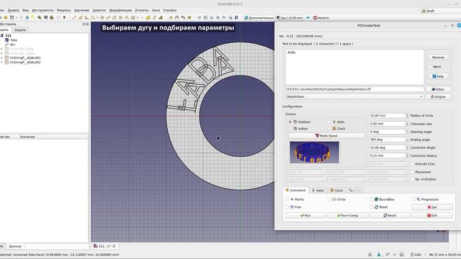461x259 pixels.
Task: Open the Вид menu
Action: click(26, 10)
